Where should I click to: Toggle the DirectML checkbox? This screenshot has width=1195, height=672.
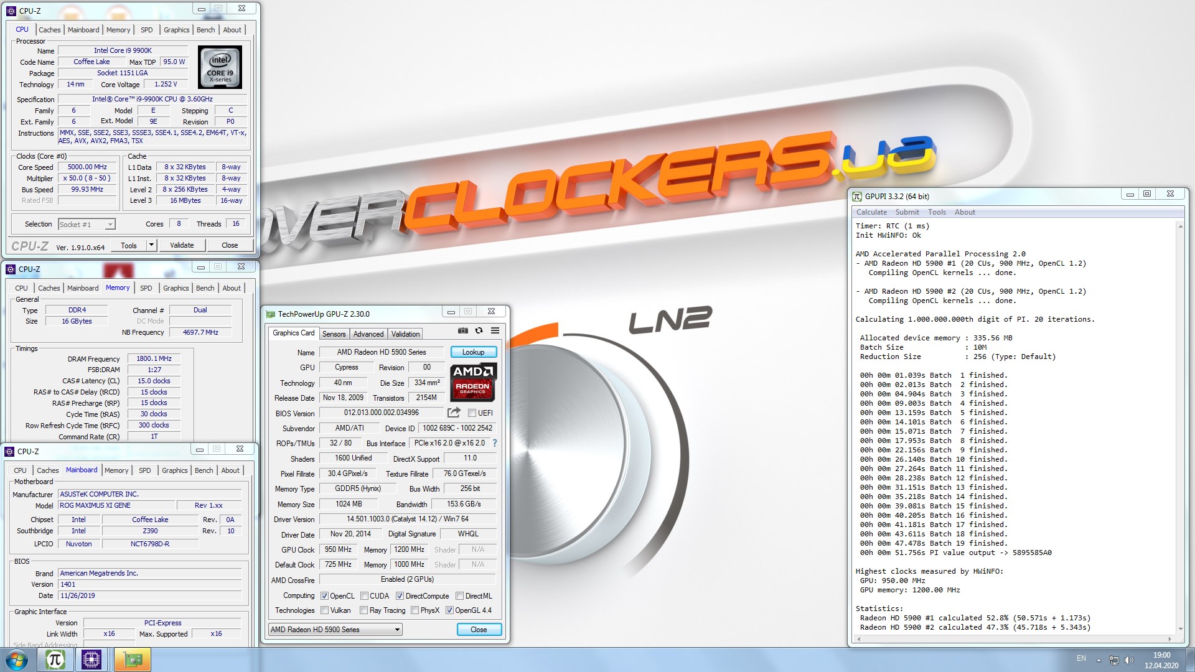(459, 596)
